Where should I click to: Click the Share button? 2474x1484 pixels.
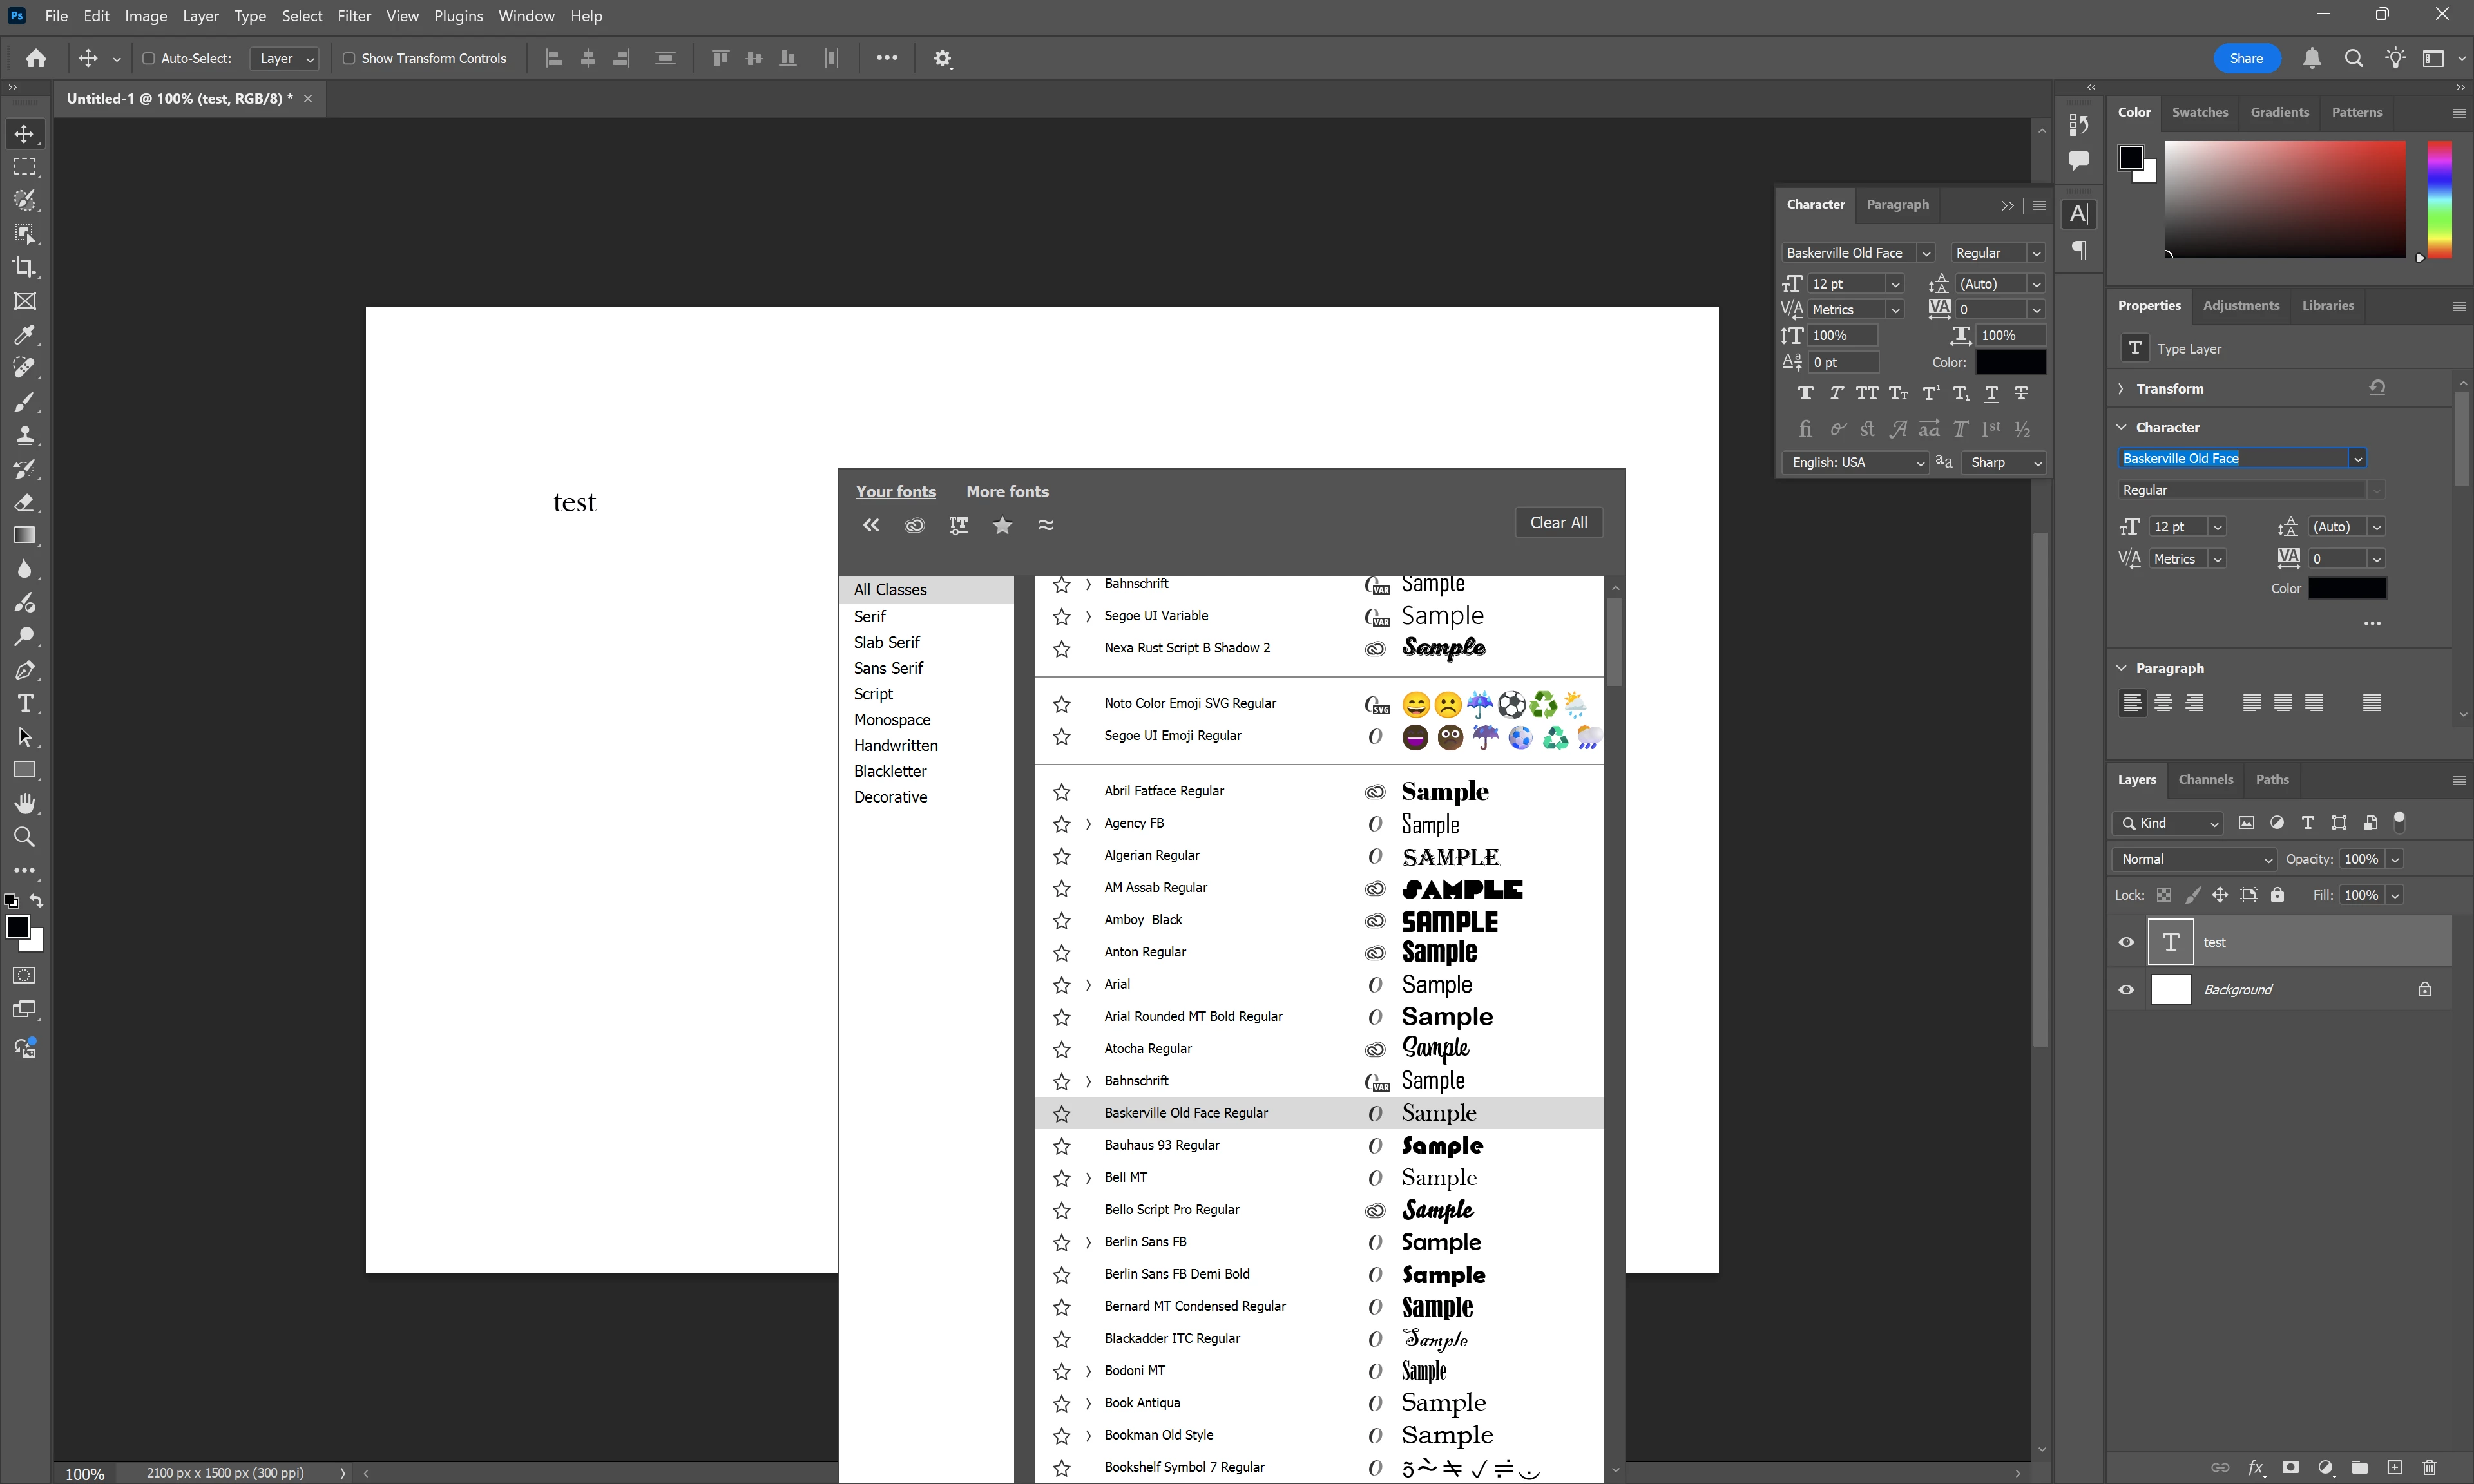click(x=2246, y=58)
